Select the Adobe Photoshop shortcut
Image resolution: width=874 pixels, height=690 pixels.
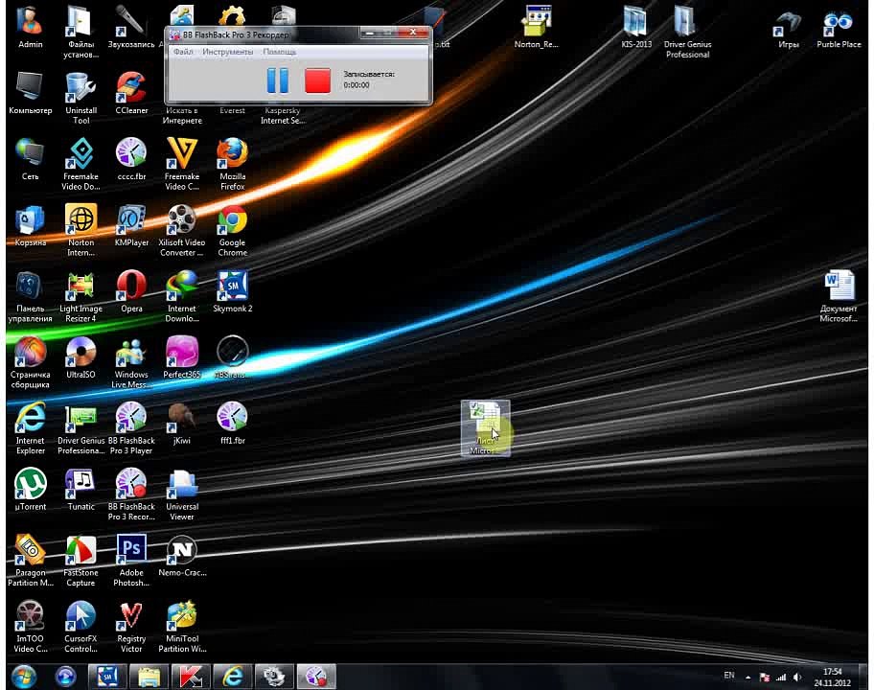tap(131, 561)
